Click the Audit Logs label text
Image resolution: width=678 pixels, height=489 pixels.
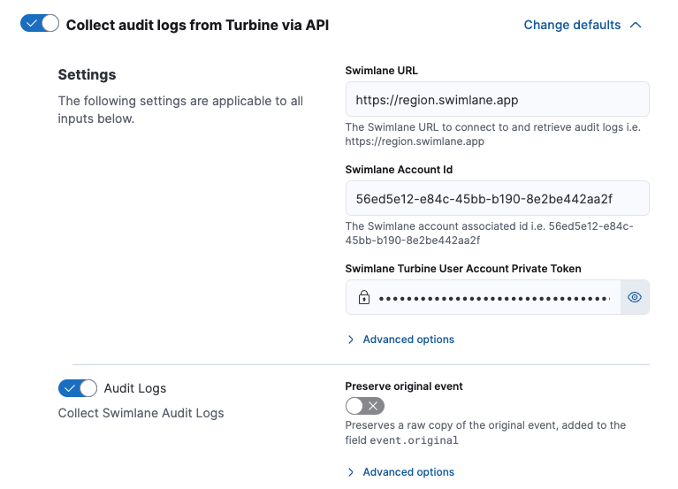135,388
